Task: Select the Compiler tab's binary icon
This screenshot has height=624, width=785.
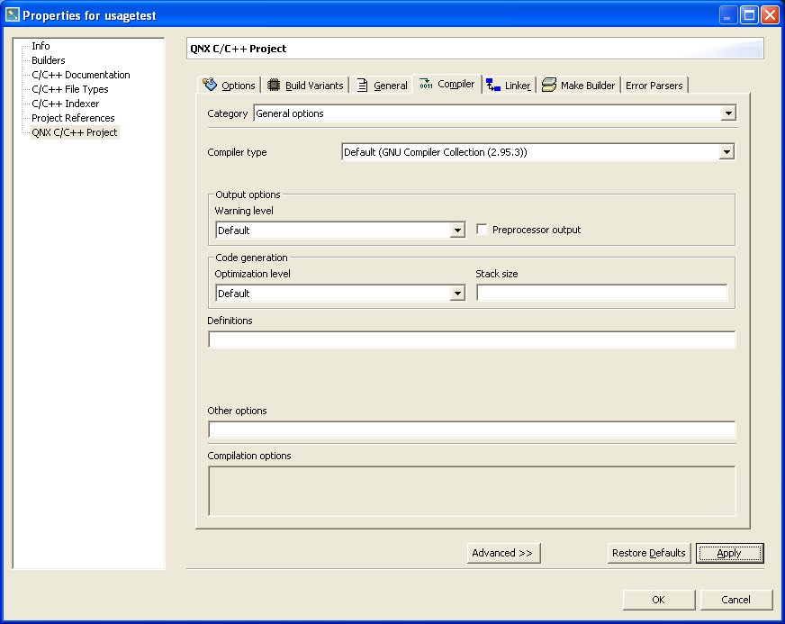Action: (424, 84)
